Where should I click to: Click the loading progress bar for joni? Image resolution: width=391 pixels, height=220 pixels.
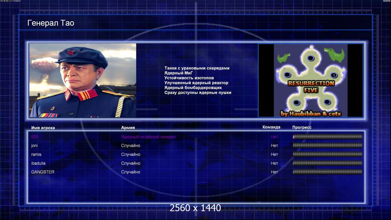(328, 145)
